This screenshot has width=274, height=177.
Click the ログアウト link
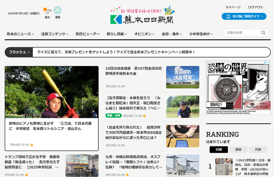256,7
